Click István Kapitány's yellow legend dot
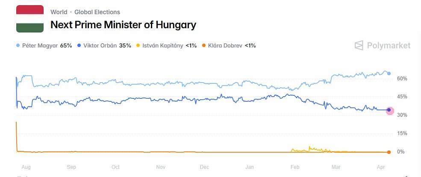The width and height of the screenshot is (421, 177). point(137,45)
